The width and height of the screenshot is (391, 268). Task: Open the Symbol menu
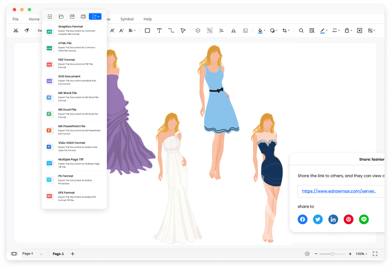127,19
